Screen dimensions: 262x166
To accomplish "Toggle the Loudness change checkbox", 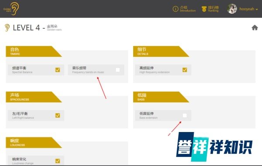I will click(x=58, y=161).
